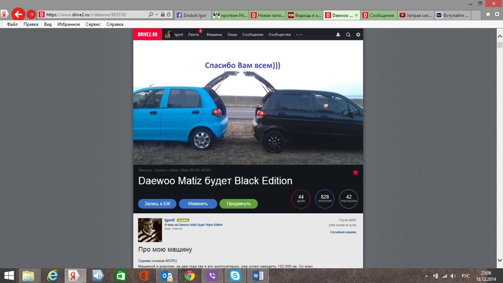
Task: Open Skype from the taskbar
Action: [x=235, y=276]
